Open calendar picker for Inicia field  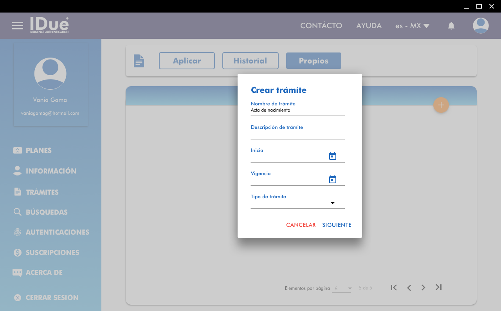click(333, 156)
